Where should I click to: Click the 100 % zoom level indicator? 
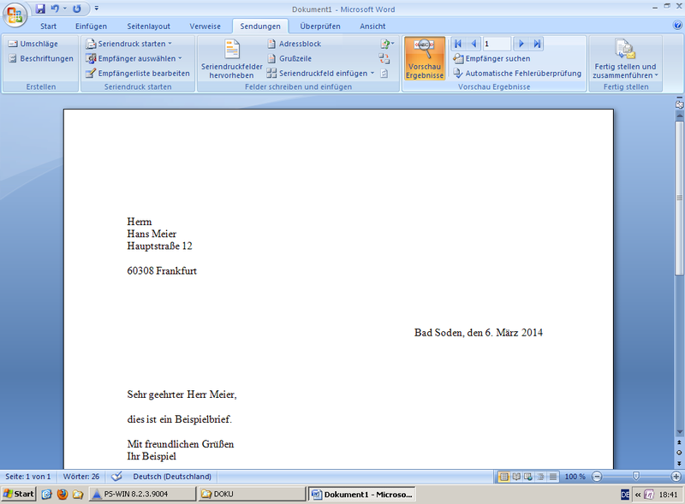(x=575, y=477)
